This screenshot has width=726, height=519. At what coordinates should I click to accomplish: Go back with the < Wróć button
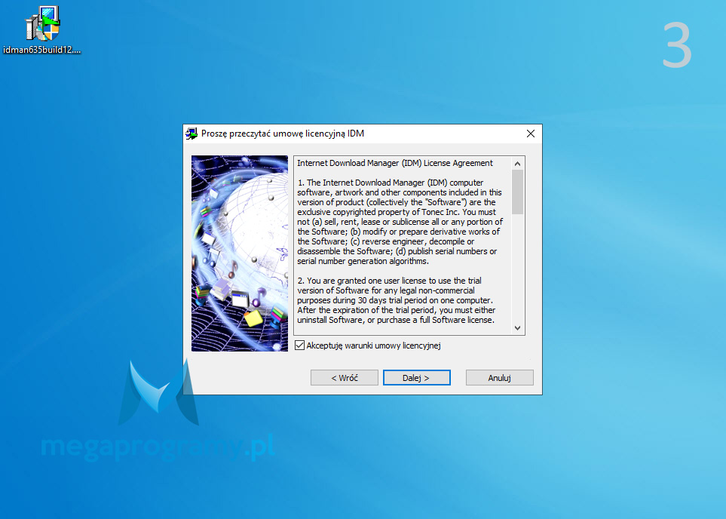point(345,378)
